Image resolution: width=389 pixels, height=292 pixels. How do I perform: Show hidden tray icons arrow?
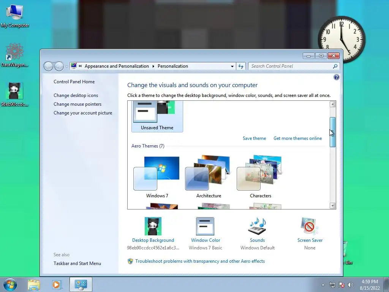coord(323,285)
